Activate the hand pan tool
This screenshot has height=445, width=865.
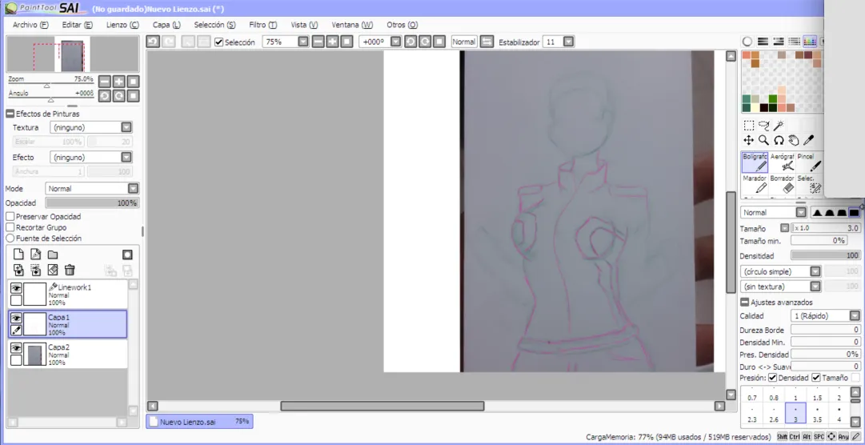[x=793, y=140]
